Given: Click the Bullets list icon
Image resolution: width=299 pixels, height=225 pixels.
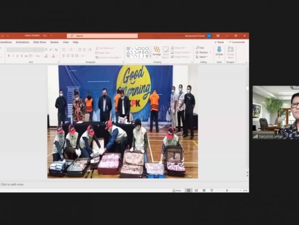Looking at the screenshot, I should 64,50.
